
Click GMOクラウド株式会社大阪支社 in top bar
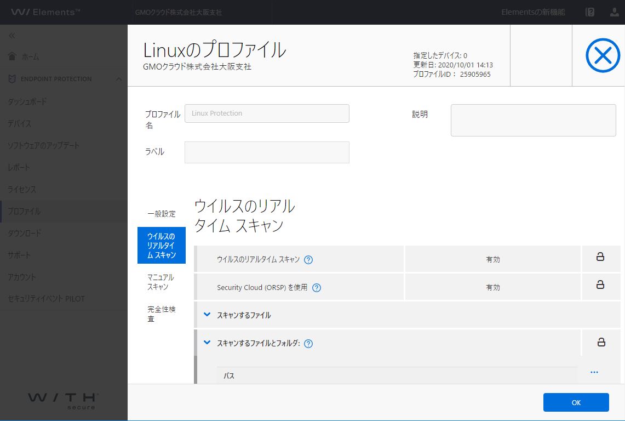[x=178, y=13]
